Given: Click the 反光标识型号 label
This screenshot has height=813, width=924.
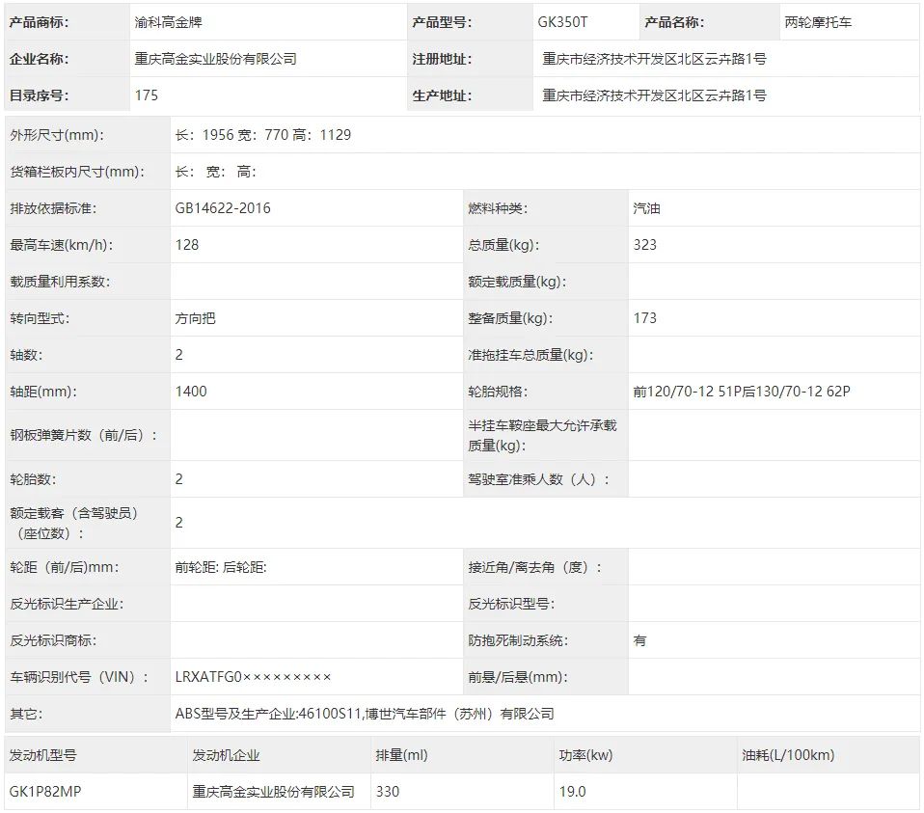Looking at the screenshot, I should [511, 605].
